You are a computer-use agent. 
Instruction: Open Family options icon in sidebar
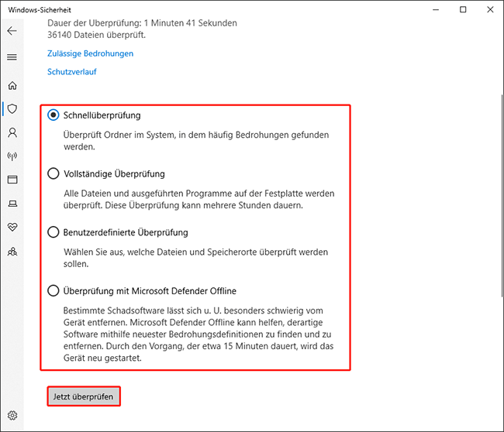coord(12,252)
